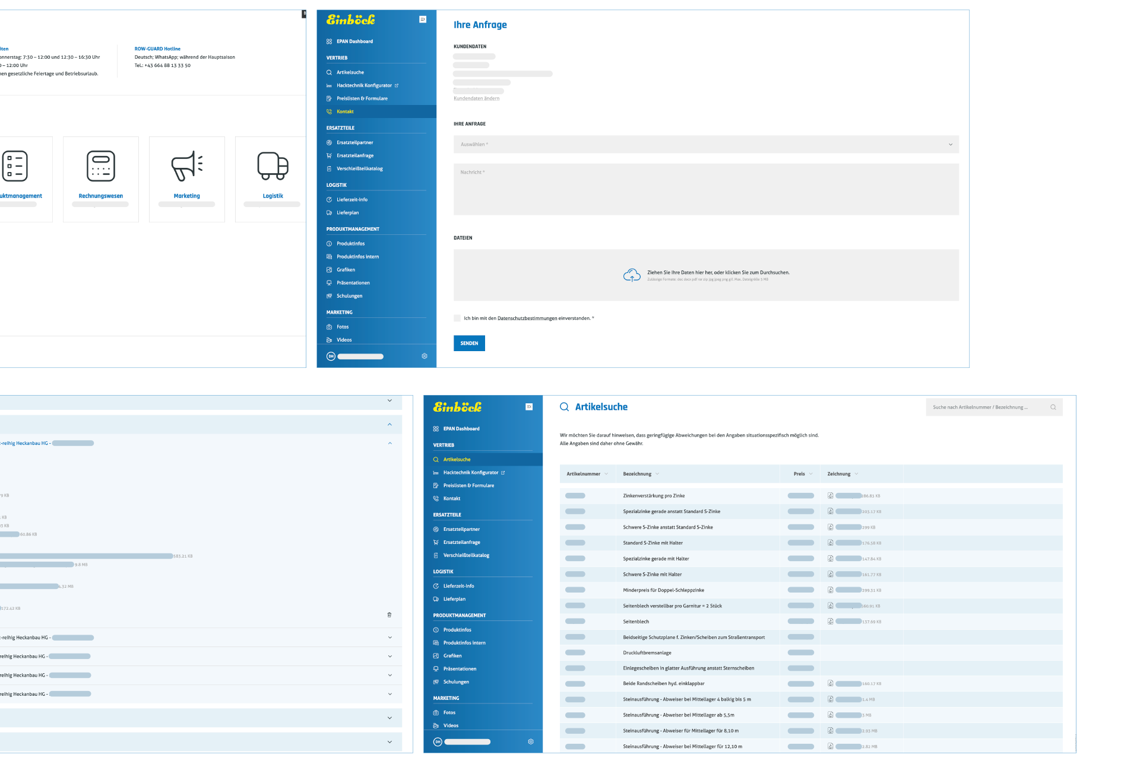The width and height of the screenshot is (1140, 761).
Task: Click row text Schwere S-Zinke anstatt Standard S-Zinke
Action: (668, 527)
